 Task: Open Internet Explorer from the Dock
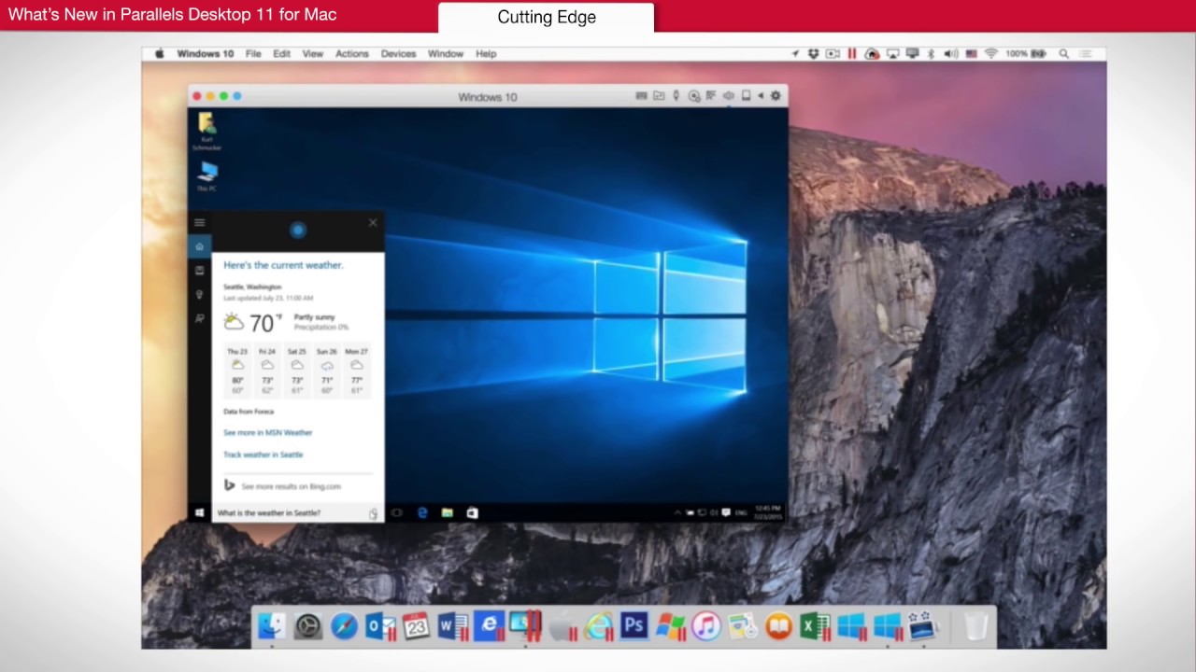pyautogui.click(x=598, y=626)
